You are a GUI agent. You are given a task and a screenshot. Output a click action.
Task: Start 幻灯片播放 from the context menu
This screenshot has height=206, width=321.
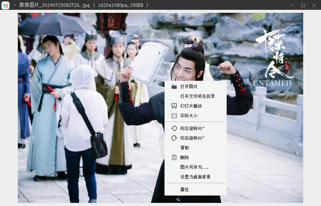click(196, 106)
